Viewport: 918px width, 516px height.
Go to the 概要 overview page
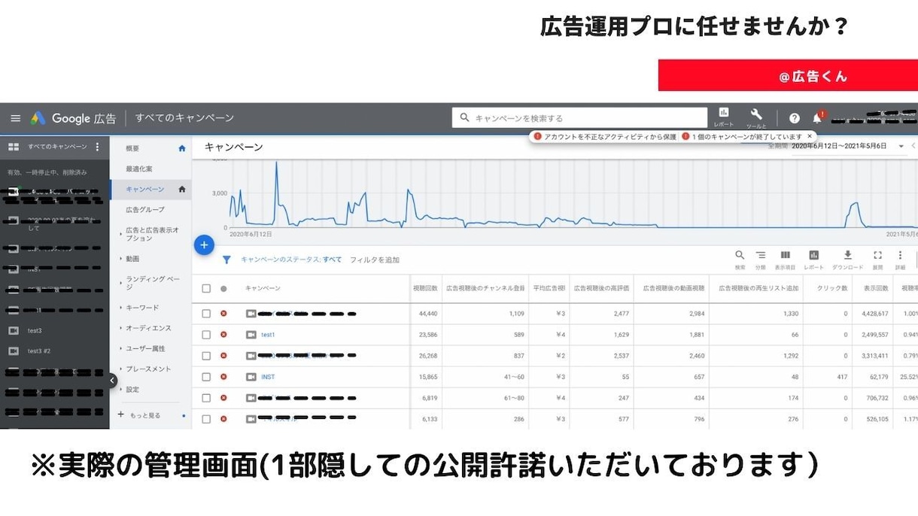133,148
